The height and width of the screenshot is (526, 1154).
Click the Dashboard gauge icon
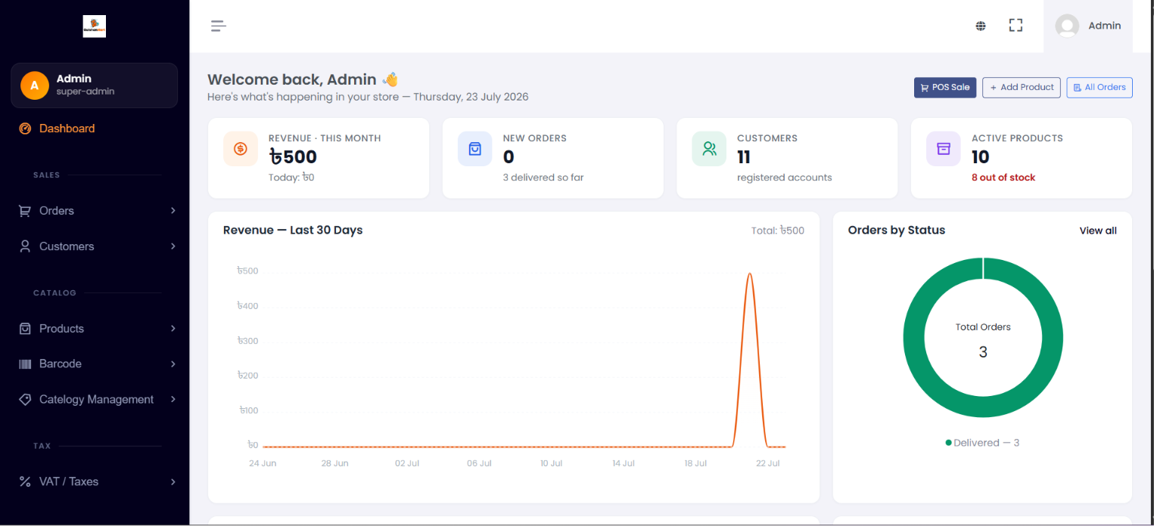click(25, 128)
